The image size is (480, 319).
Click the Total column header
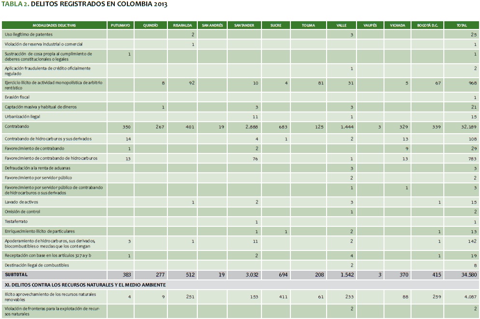click(462, 26)
